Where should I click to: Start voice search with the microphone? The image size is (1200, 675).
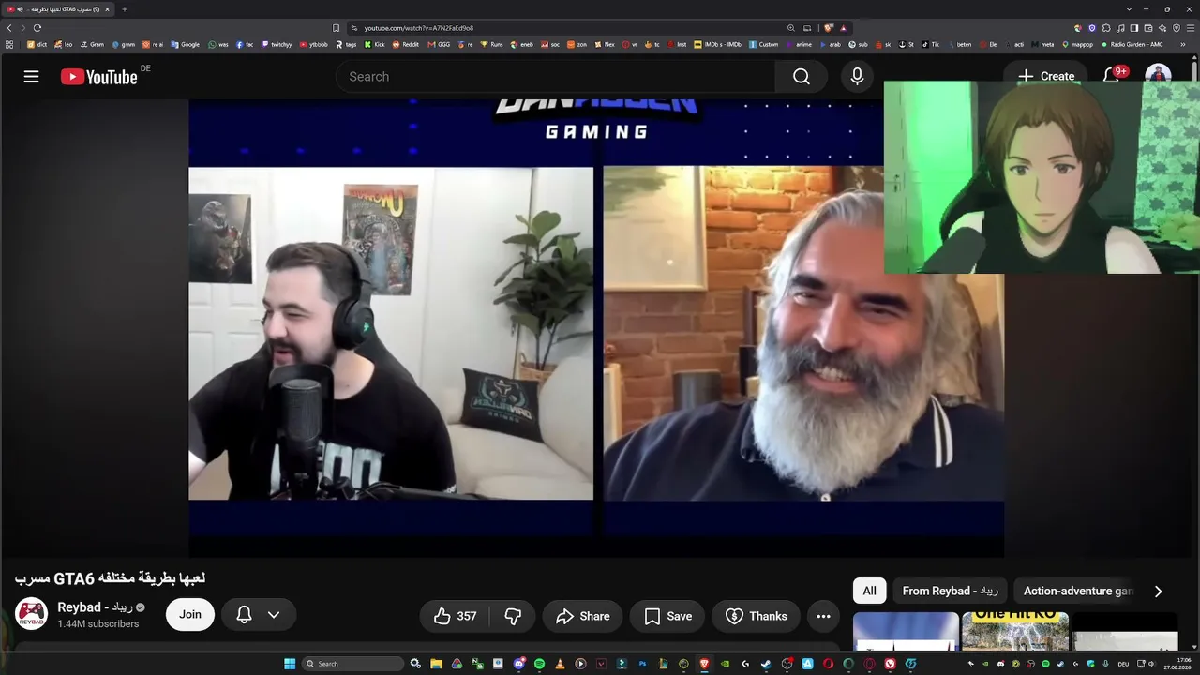point(857,77)
